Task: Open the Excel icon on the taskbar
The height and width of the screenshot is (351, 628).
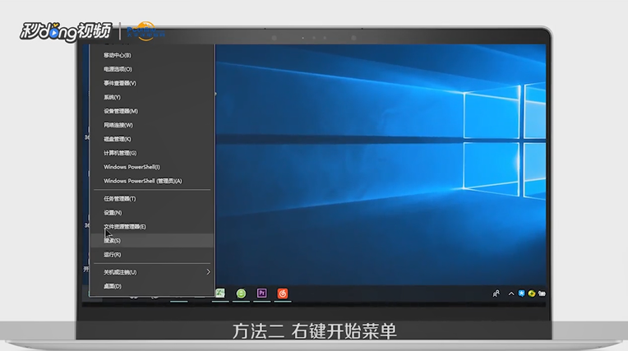Action: (x=220, y=293)
